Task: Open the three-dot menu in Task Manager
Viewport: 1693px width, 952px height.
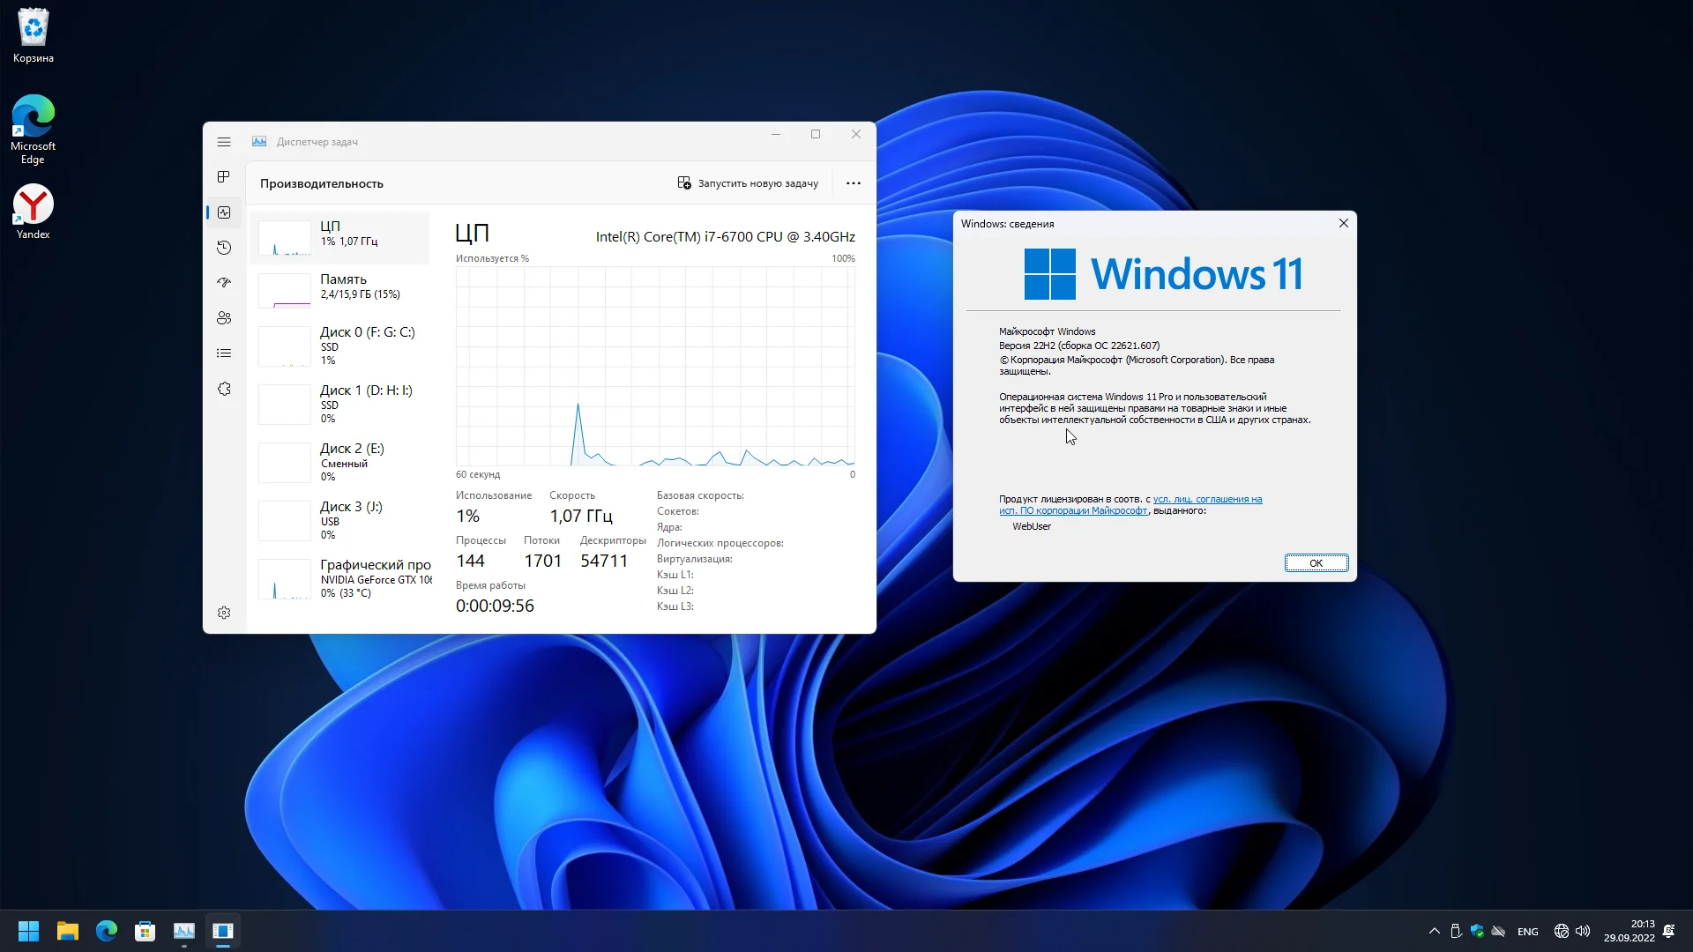Action: pyautogui.click(x=853, y=182)
